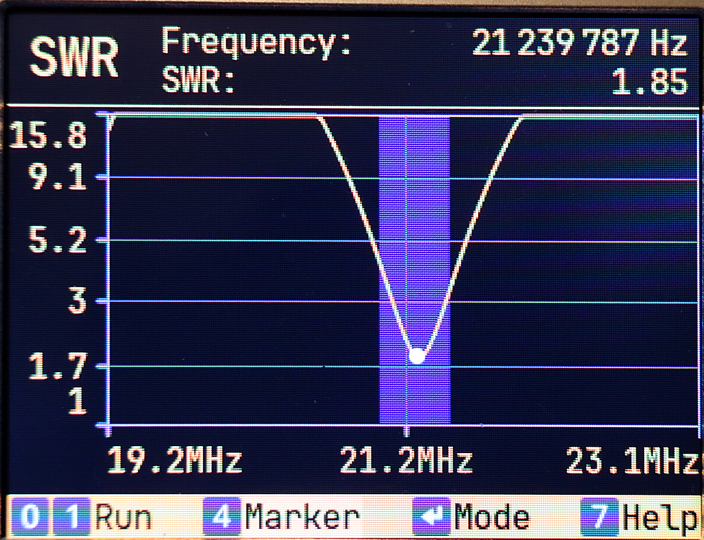The width and height of the screenshot is (704, 540).
Task: Click the 5.2 y-axis scale label
Action: pos(57,241)
